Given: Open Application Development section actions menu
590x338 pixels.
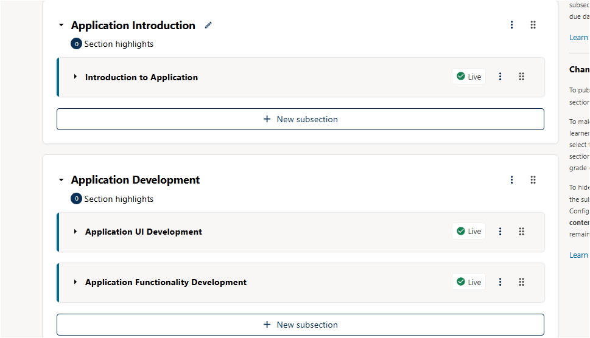Looking at the screenshot, I should 511,180.
